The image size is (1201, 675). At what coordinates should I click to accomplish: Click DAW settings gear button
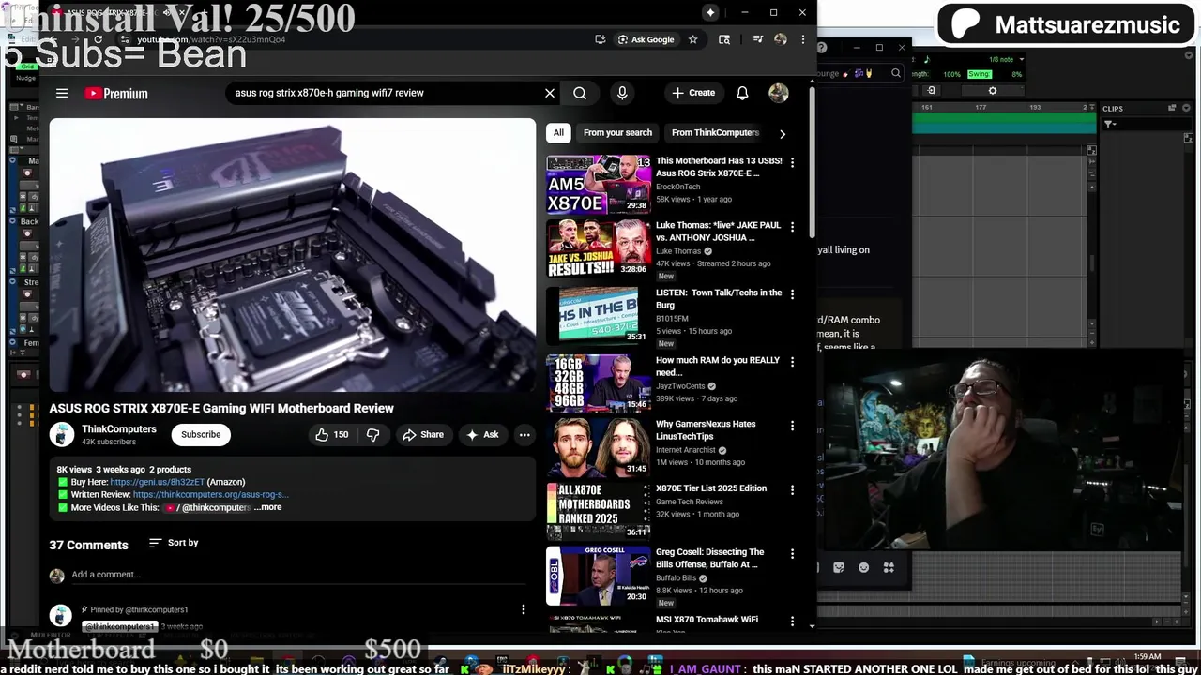tap(993, 91)
